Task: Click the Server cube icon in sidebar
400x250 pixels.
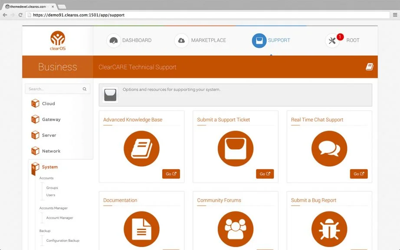Action: (x=35, y=135)
